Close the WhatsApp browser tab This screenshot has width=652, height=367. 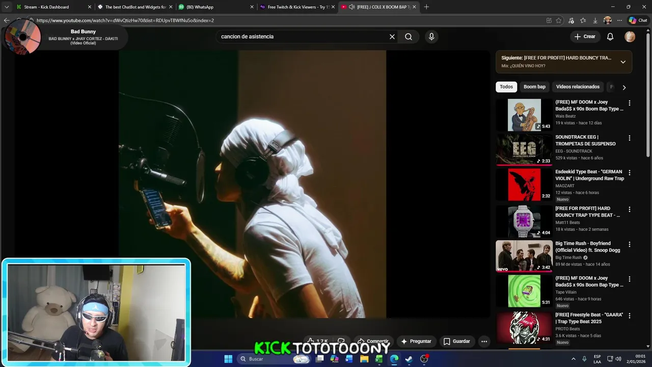[252, 7]
